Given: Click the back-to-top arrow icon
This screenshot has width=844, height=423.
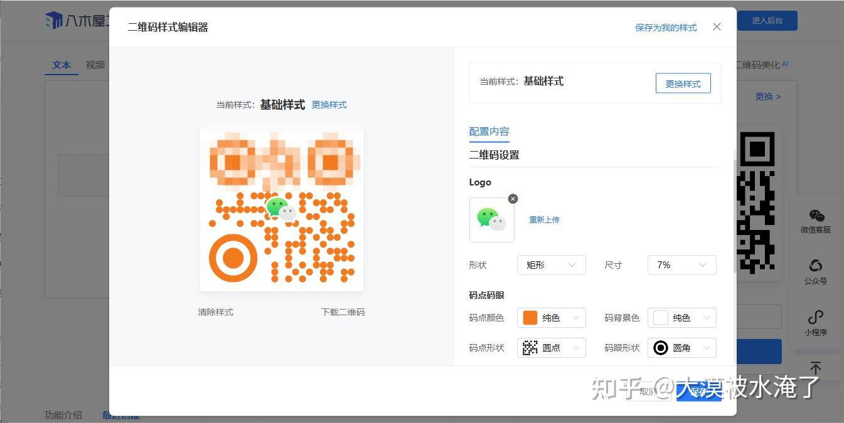Looking at the screenshot, I should (815, 368).
